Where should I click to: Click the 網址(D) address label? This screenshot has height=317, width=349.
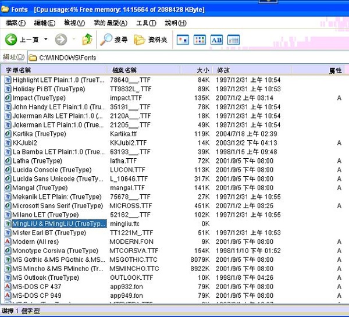click(x=13, y=57)
